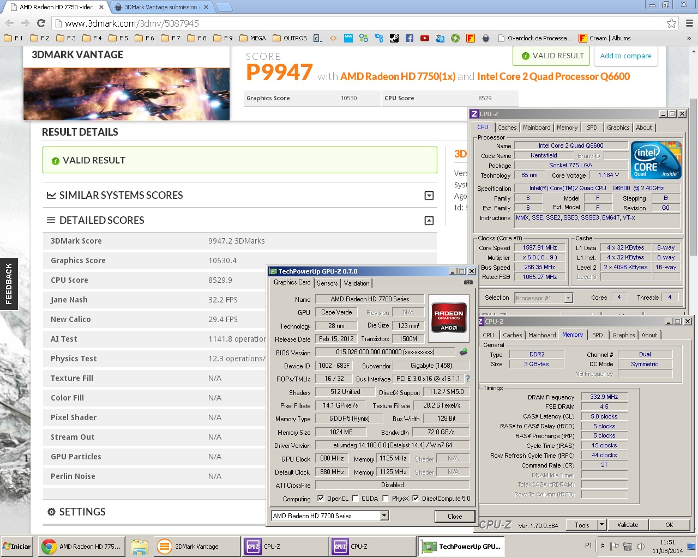Click the TechPowerUp GPU taskbar button

(x=462, y=547)
